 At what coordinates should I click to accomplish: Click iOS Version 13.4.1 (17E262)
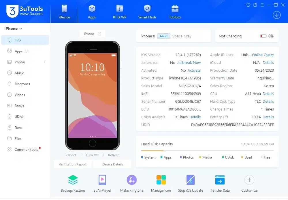188,55
